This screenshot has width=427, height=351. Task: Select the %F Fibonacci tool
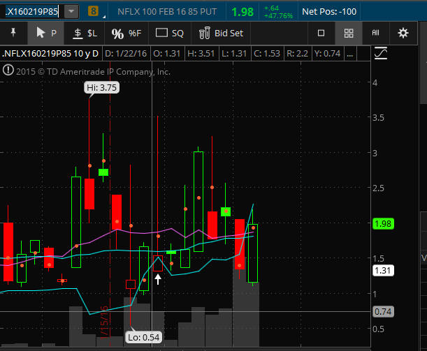(x=126, y=33)
